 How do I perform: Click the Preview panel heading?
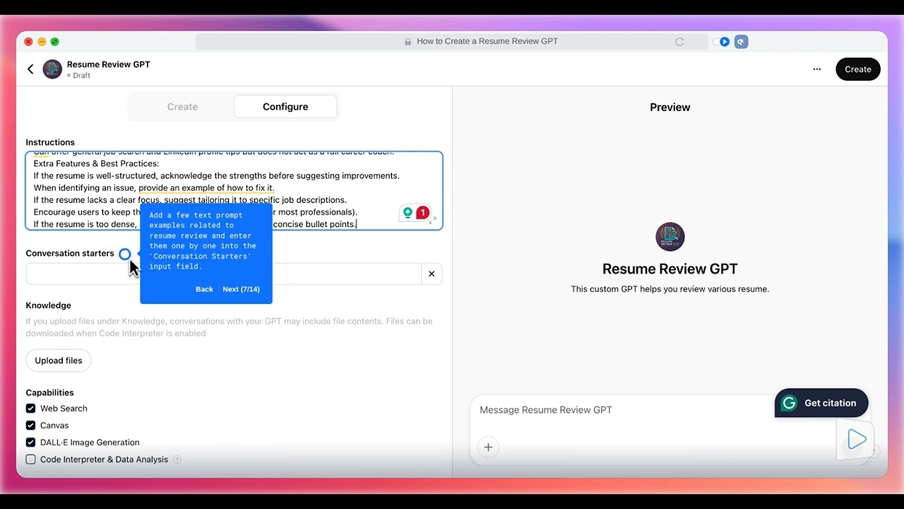670,107
